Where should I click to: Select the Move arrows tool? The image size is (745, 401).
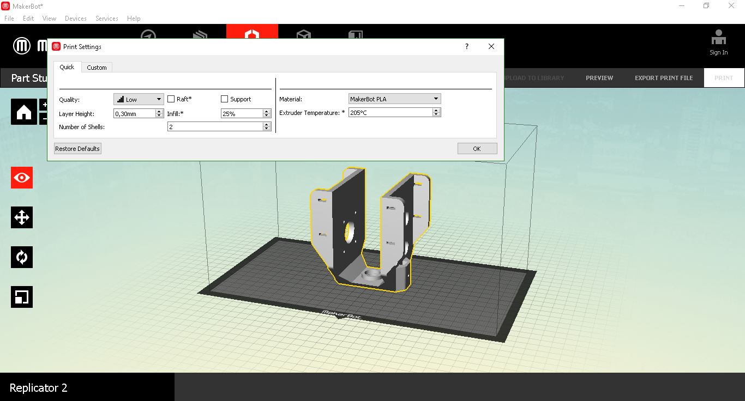22,217
